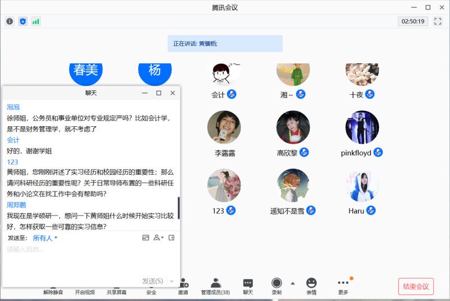Screen dimensions: 450x301
Task: Open meeting info icon in top-left
Action: click(x=10, y=21)
